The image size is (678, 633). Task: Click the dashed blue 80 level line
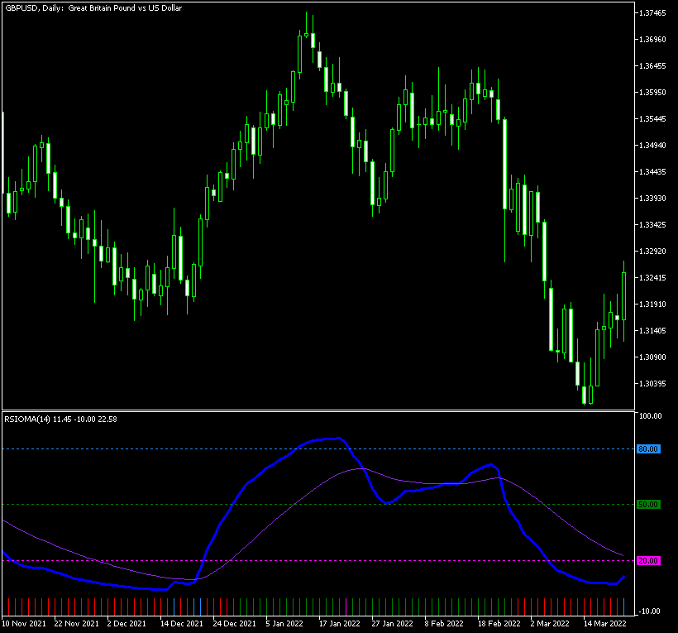click(165, 448)
